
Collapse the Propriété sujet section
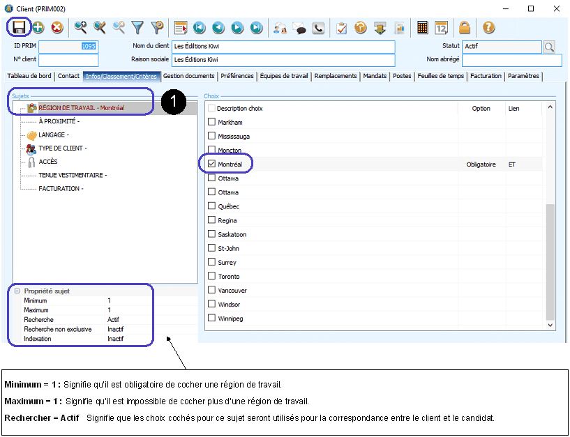click(x=17, y=291)
